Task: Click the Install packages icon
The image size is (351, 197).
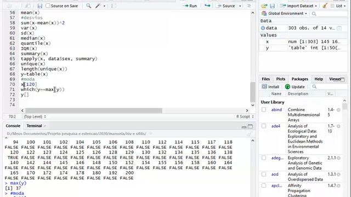Action: tap(264, 86)
